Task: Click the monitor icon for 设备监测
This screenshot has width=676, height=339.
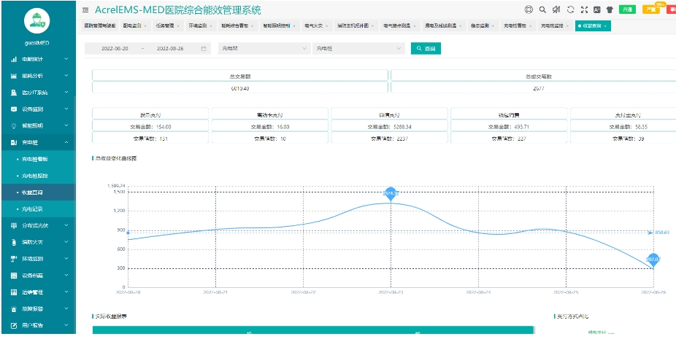Action: 14,109
